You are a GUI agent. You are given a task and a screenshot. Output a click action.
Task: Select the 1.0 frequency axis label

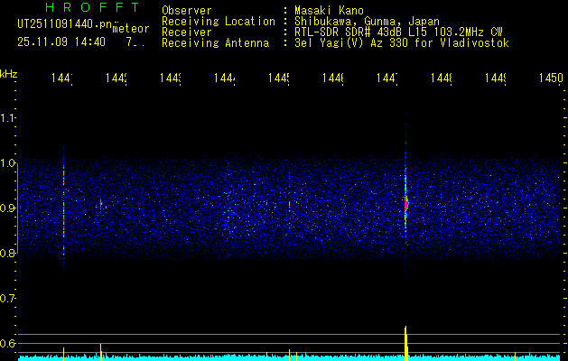tap(9, 163)
